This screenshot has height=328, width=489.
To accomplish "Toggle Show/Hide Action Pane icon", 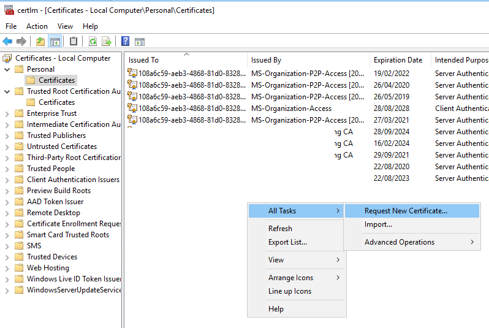I will click(x=140, y=42).
